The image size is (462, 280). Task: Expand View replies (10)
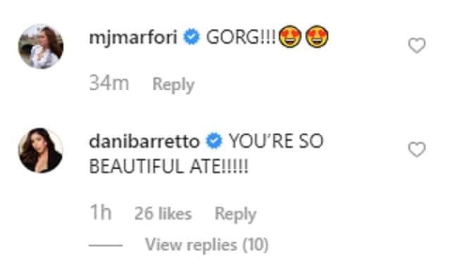[207, 245]
